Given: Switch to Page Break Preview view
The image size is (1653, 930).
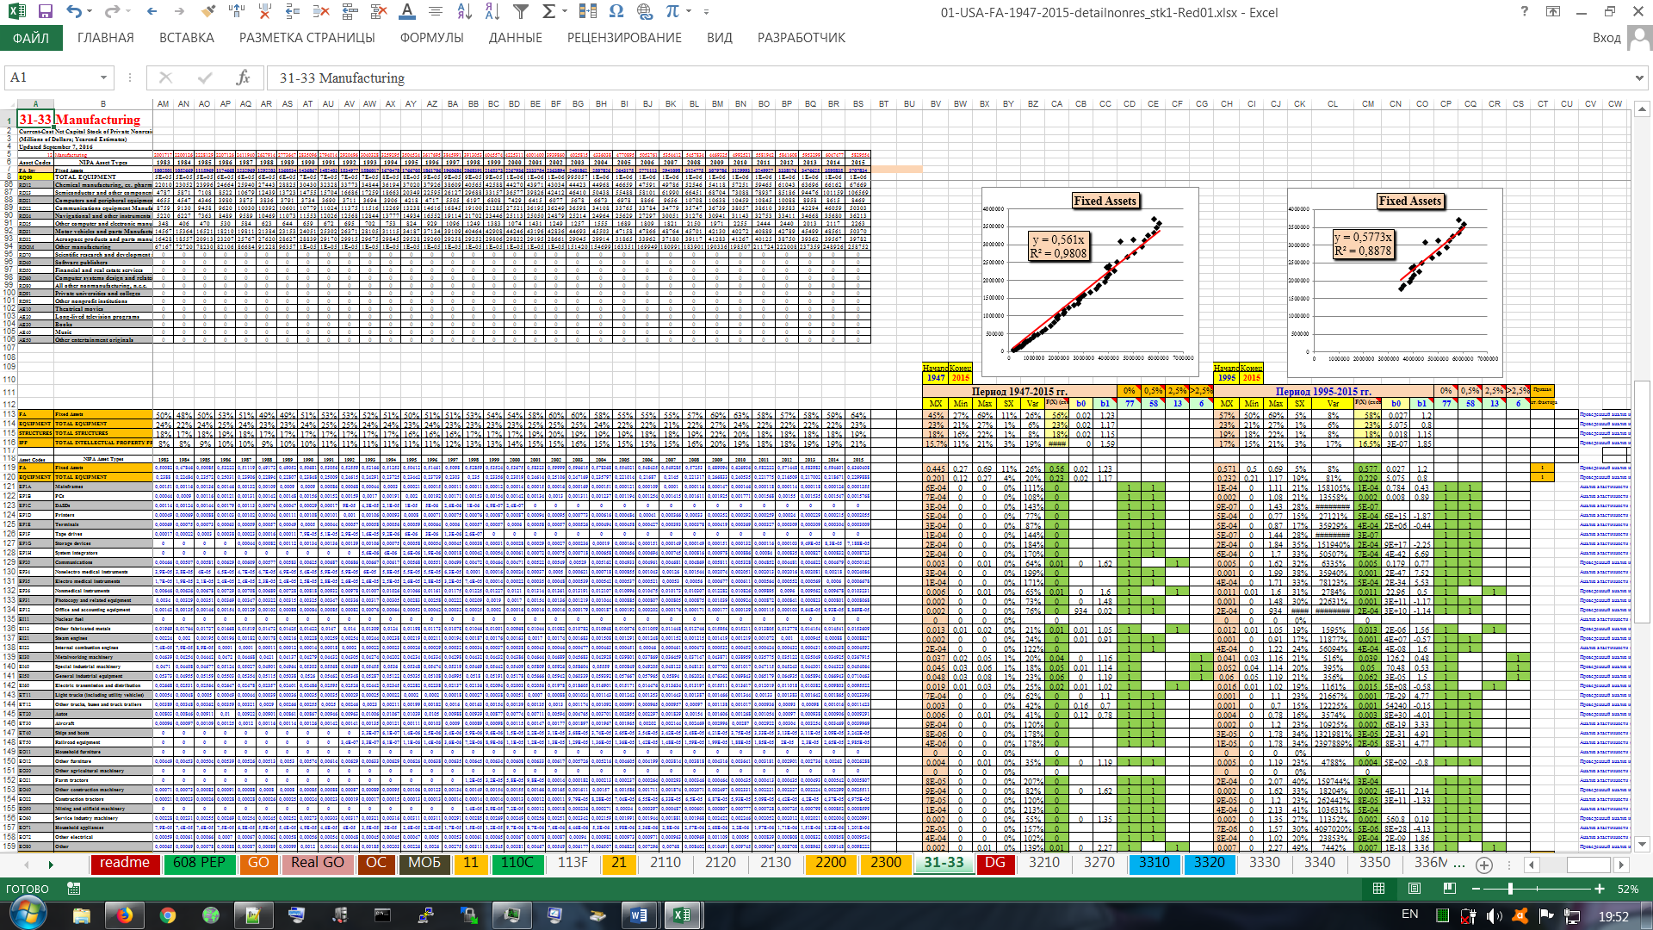Looking at the screenshot, I should pyautogui.click(x=1450, y=889).
